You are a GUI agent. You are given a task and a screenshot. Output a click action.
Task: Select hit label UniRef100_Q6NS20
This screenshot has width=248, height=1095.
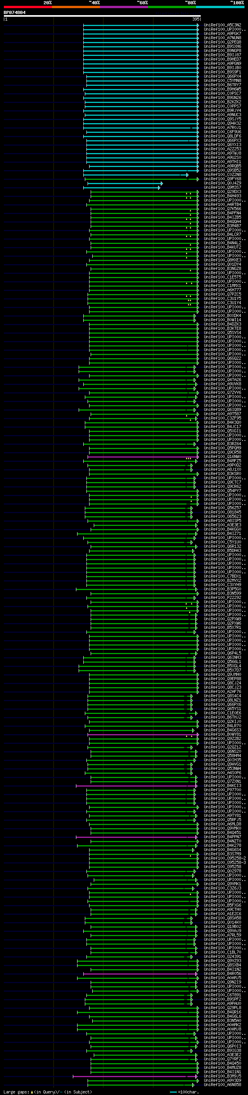point(222,752)
